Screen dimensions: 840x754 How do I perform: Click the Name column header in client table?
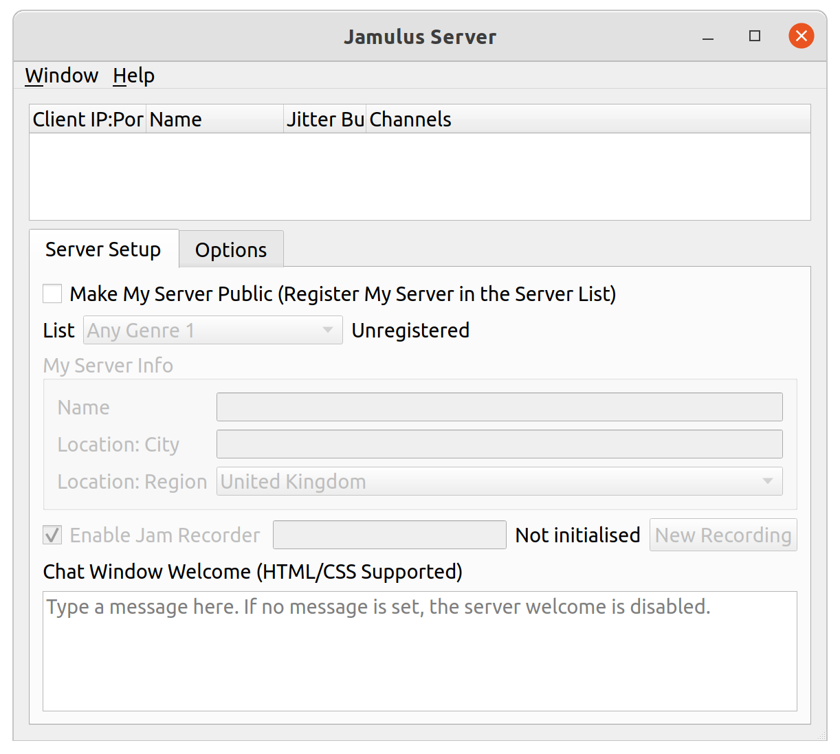pos(215,120)
